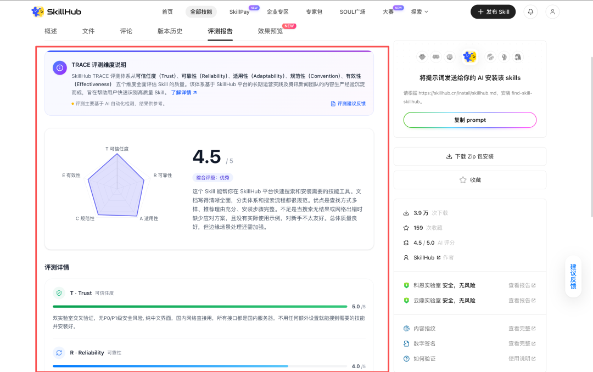
Task: Open 查看报告 for 科恩实验室
Action: point(522,285)
